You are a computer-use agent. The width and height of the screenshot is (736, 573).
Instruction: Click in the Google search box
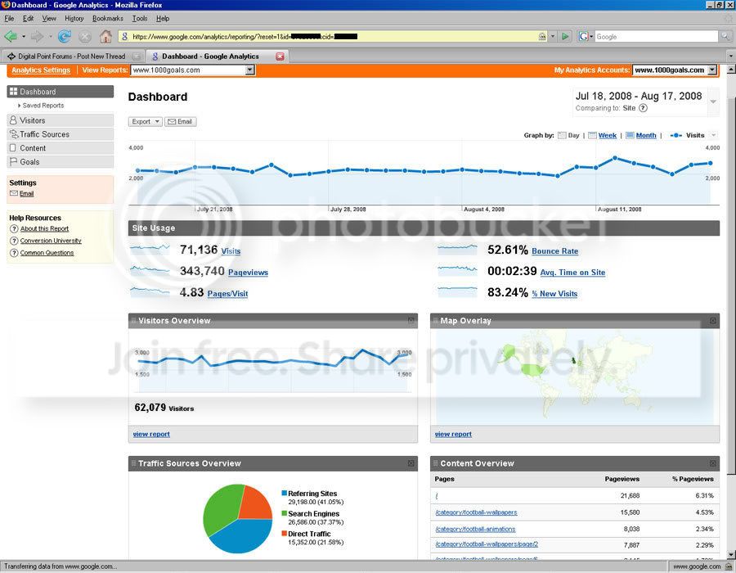click(x=656, y=36)
